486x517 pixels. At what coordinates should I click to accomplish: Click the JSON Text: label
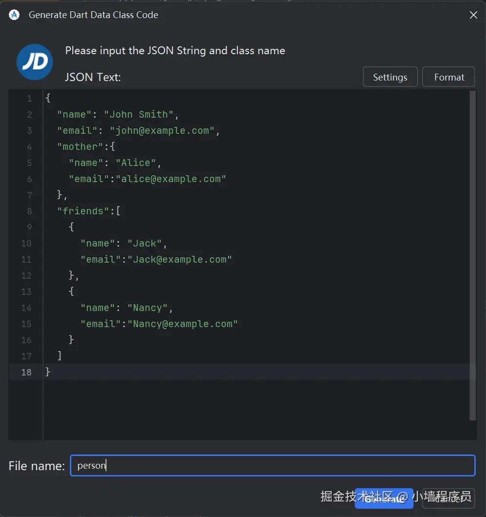(93, 77)
